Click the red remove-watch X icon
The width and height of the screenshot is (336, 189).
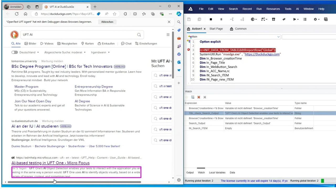coord(199,97)
